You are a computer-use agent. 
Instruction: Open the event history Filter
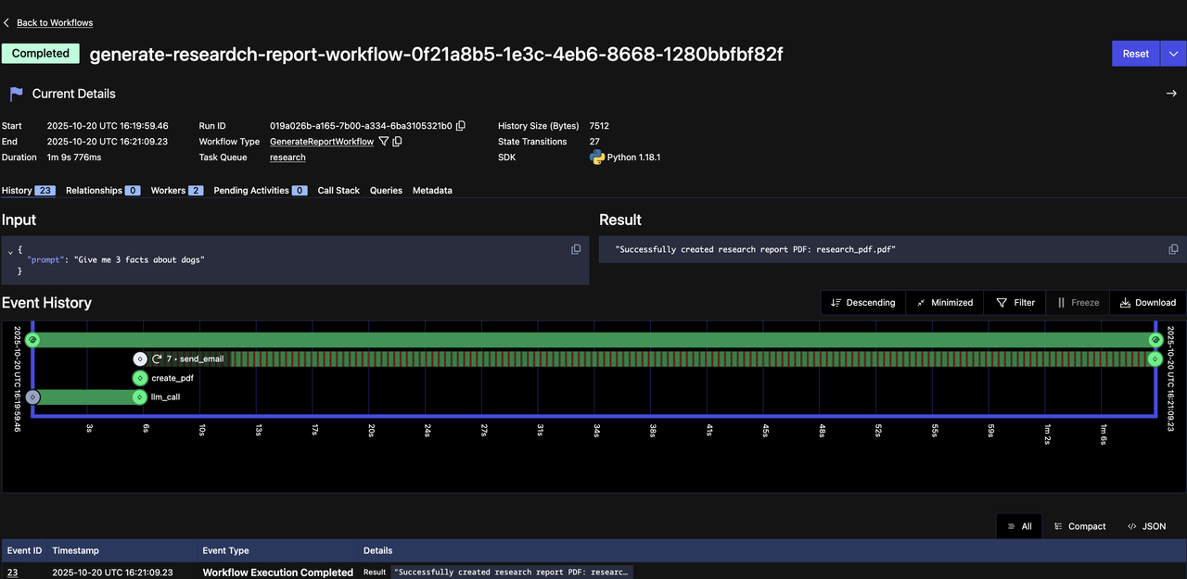coord(1015,302)
